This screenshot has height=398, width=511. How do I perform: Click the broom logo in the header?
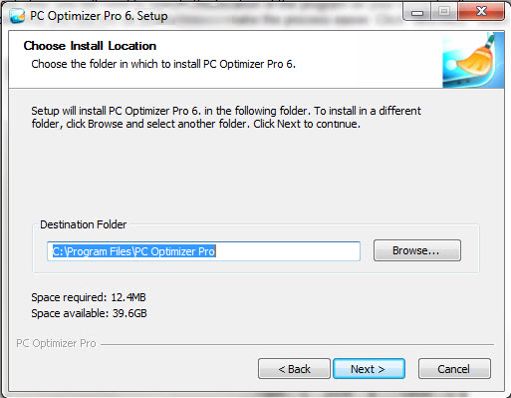coord(473,60)
